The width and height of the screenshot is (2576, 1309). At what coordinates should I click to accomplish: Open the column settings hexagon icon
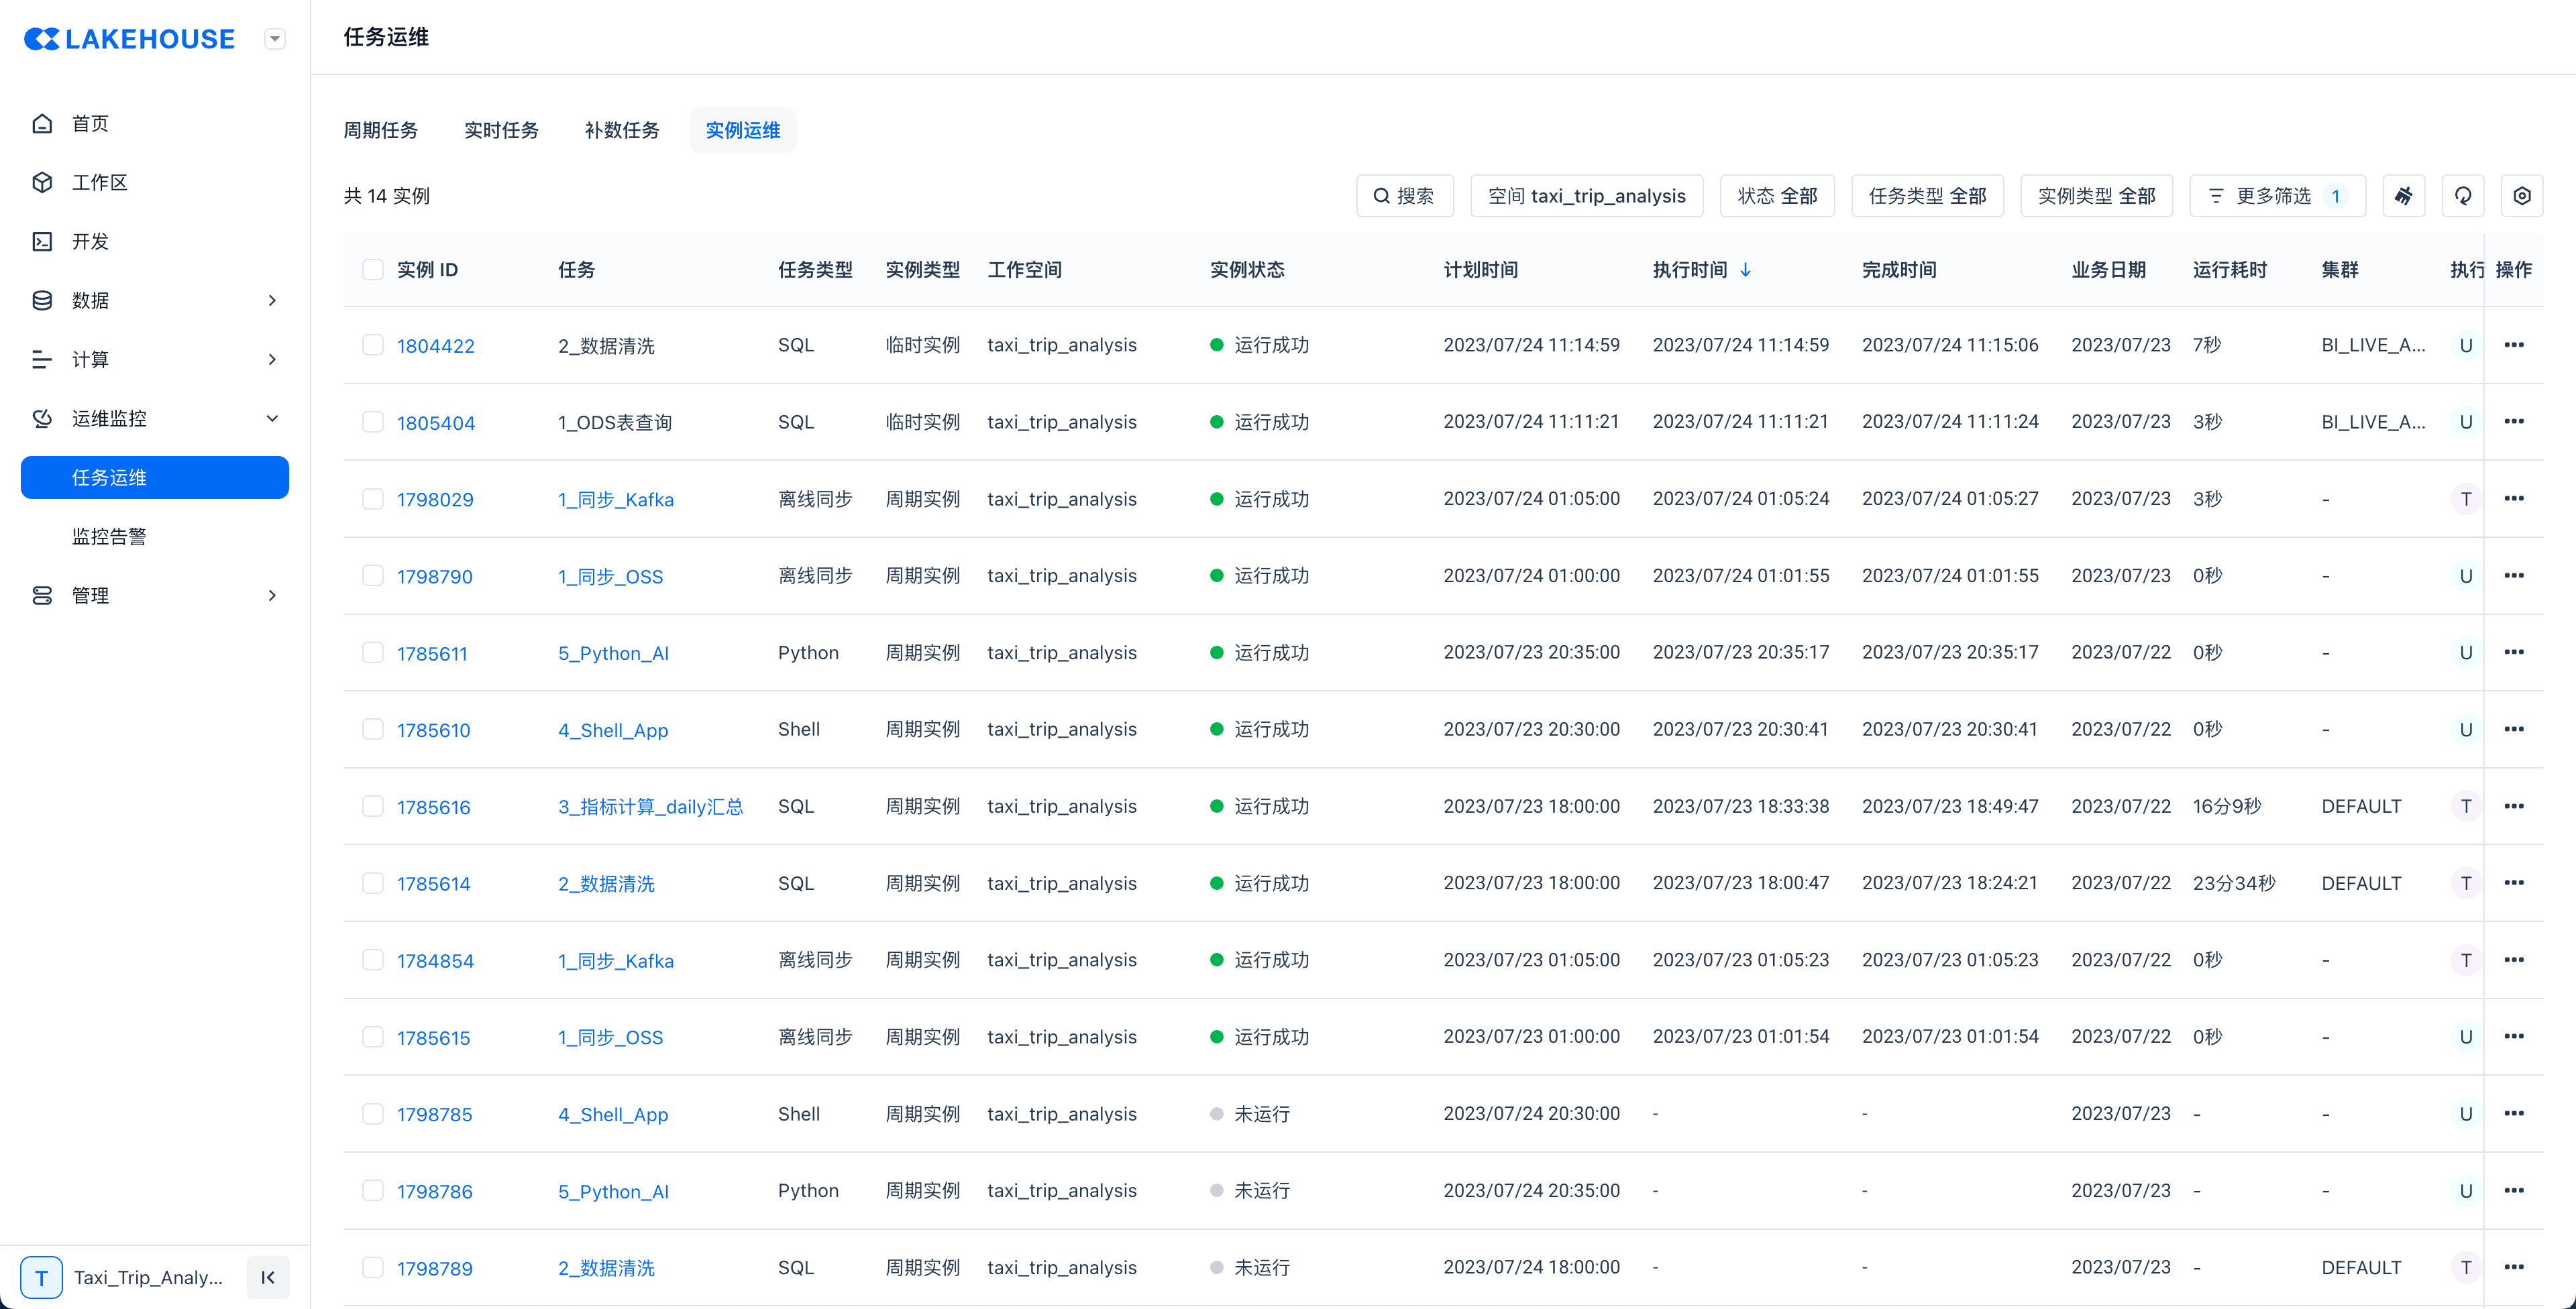[2521, 196]
